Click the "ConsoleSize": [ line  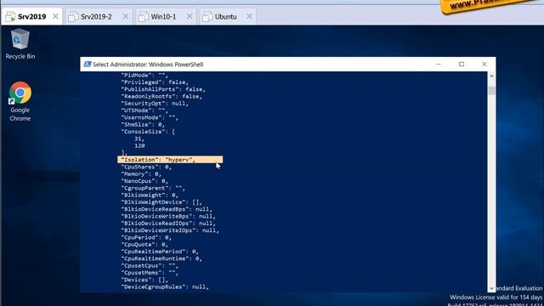148,132
